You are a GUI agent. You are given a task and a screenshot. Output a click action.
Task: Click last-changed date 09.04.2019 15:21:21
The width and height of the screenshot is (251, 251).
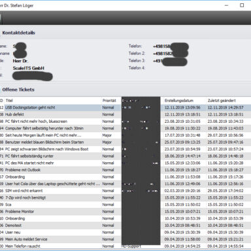tap(226, 239)
